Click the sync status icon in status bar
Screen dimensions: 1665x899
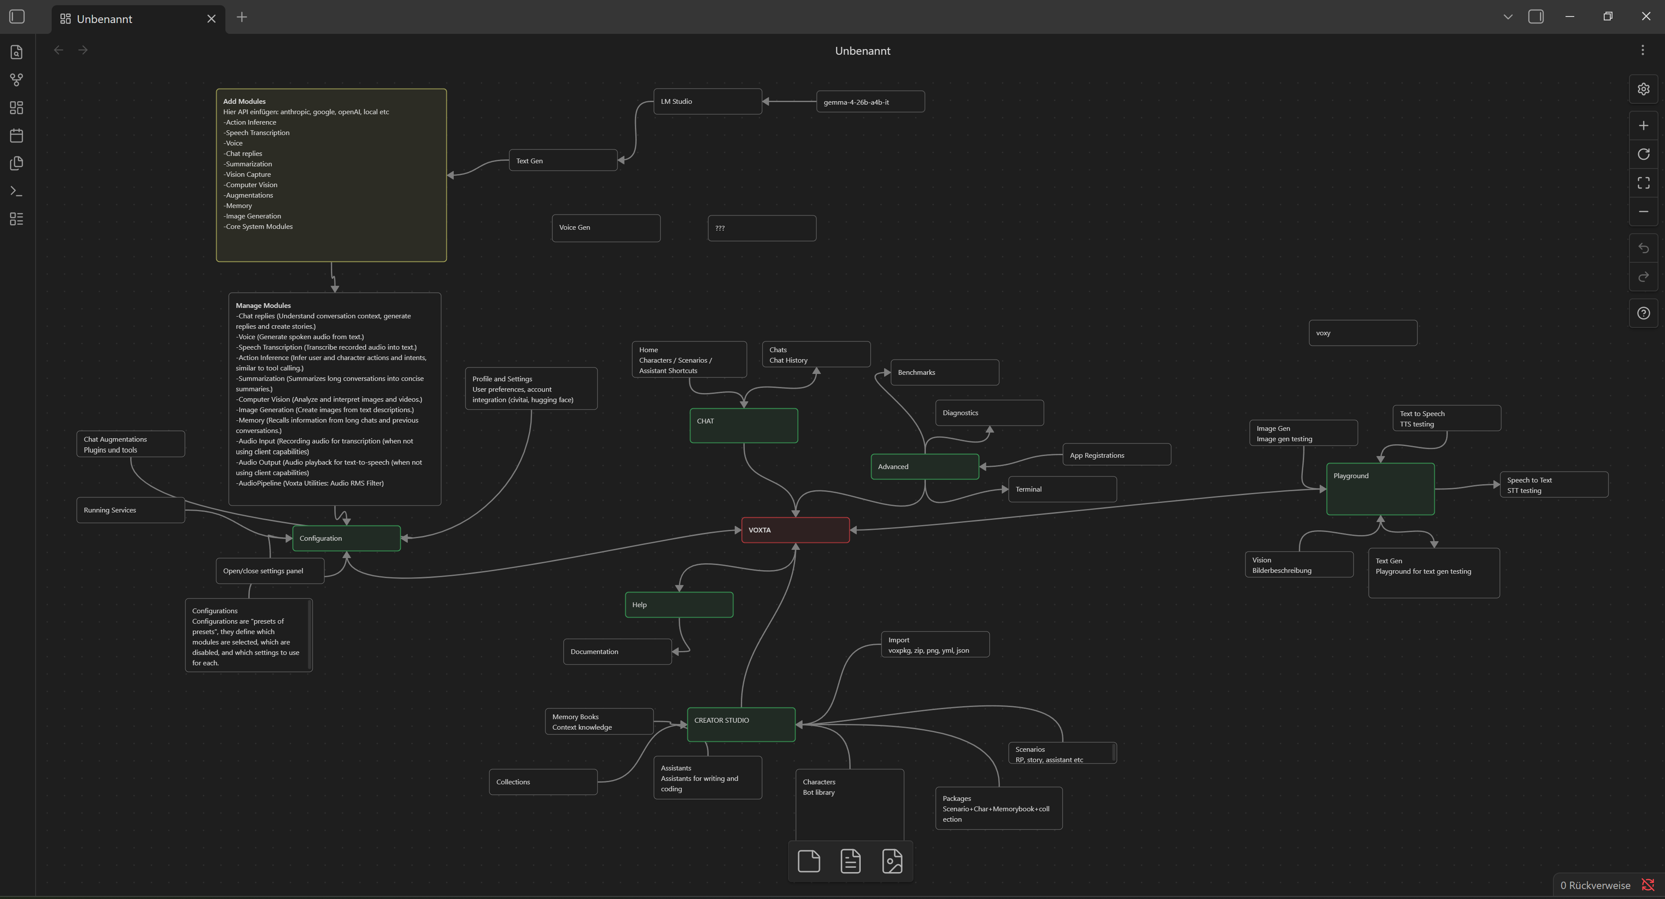tap(1648, 885)
